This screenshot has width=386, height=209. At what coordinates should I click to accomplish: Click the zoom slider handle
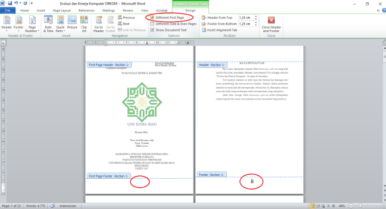[360, 206]
